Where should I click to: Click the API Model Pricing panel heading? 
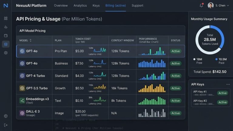[32, 31]
